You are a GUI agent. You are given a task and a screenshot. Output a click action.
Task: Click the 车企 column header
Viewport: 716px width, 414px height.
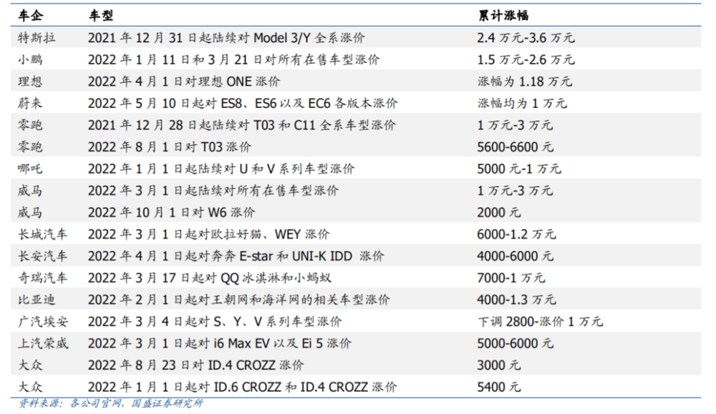coord(31,16)
